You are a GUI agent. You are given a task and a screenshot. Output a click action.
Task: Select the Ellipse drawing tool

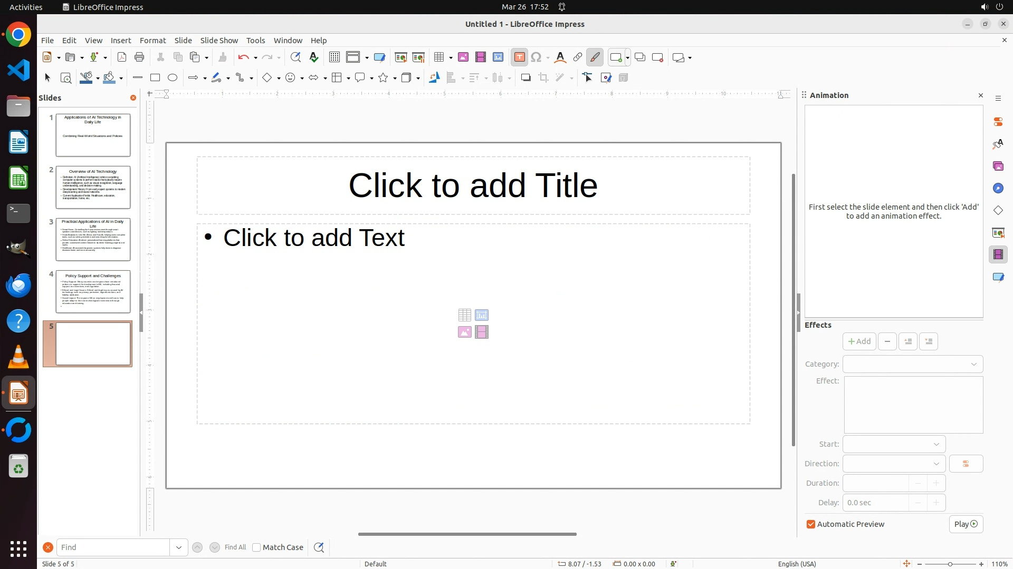(173, 78)
